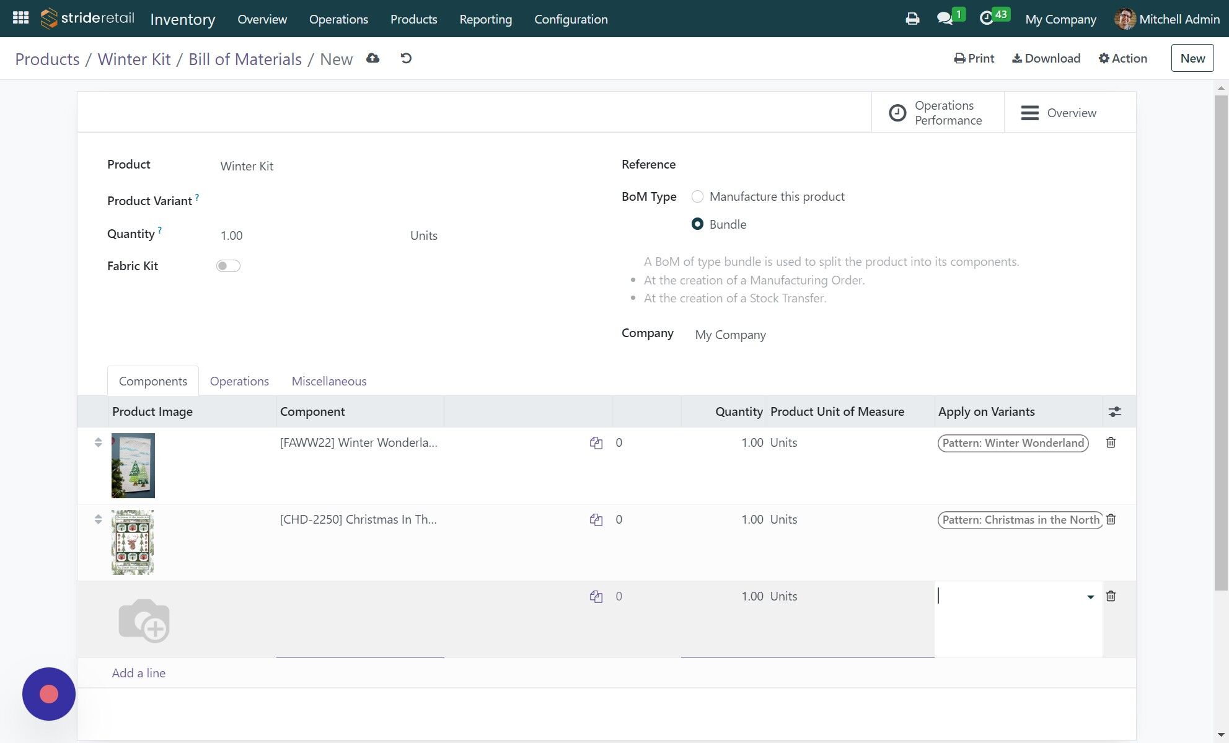Click the Christmas In The North thumbnail
The width and height of the screenshot is (1229, 743).
pyautogui.click(x=133, y=542)
